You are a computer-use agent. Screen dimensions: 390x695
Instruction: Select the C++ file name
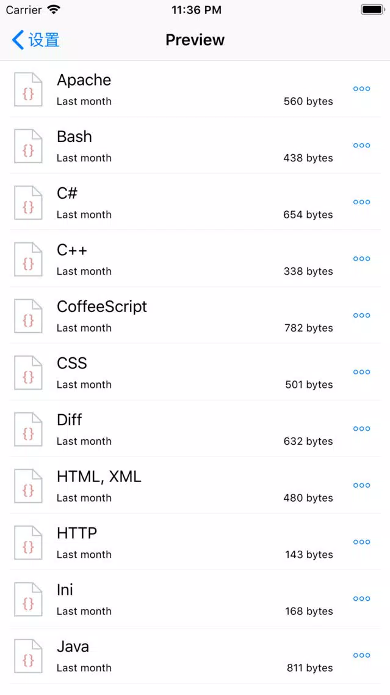click(72, 250)
